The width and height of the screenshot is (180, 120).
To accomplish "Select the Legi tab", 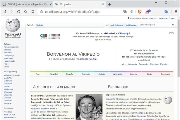I will point(107,25).
